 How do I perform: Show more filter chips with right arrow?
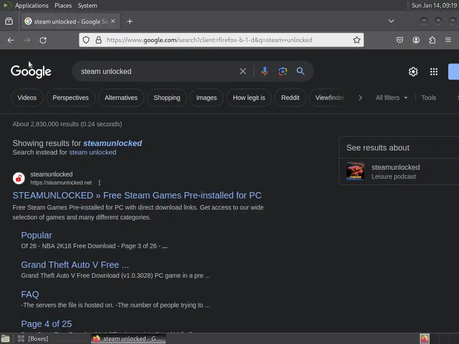[360, 98]
